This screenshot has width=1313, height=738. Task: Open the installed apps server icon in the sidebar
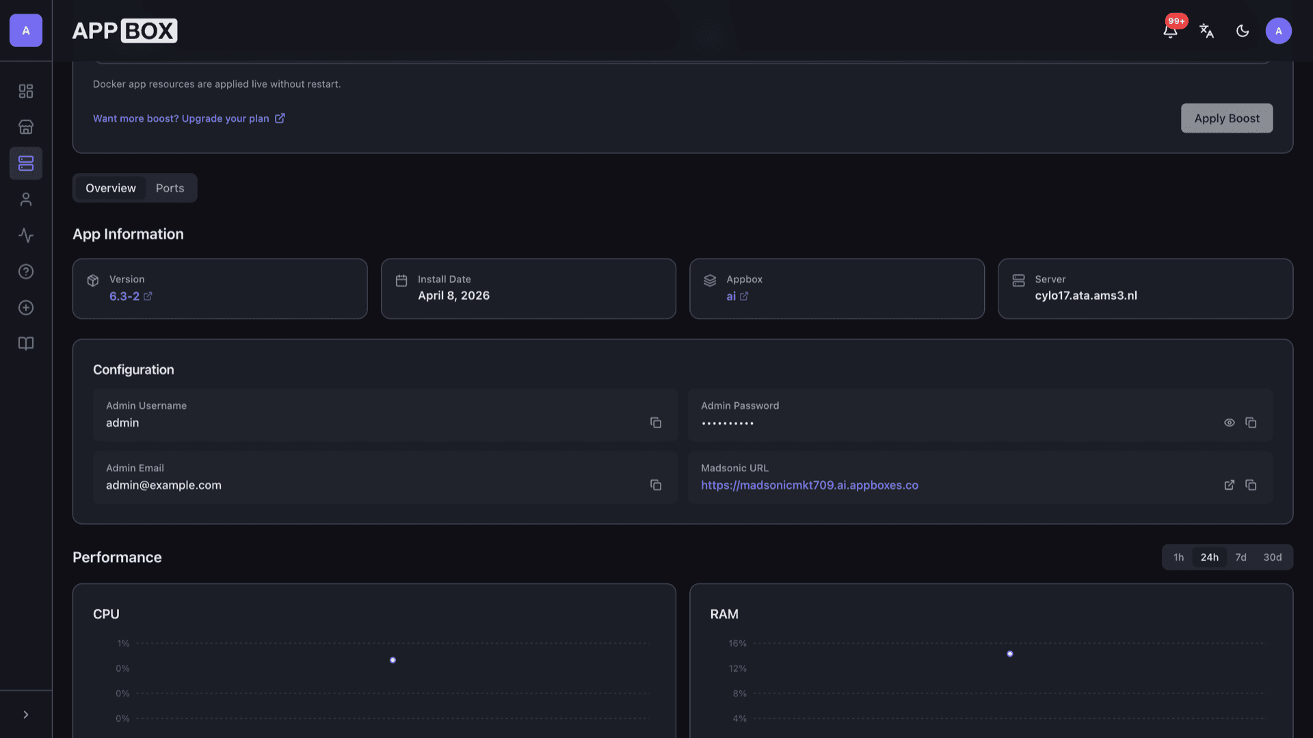click(x=26, y=163)
